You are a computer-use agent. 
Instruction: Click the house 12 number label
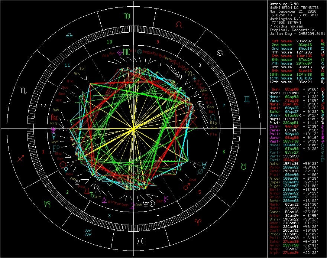43,106
